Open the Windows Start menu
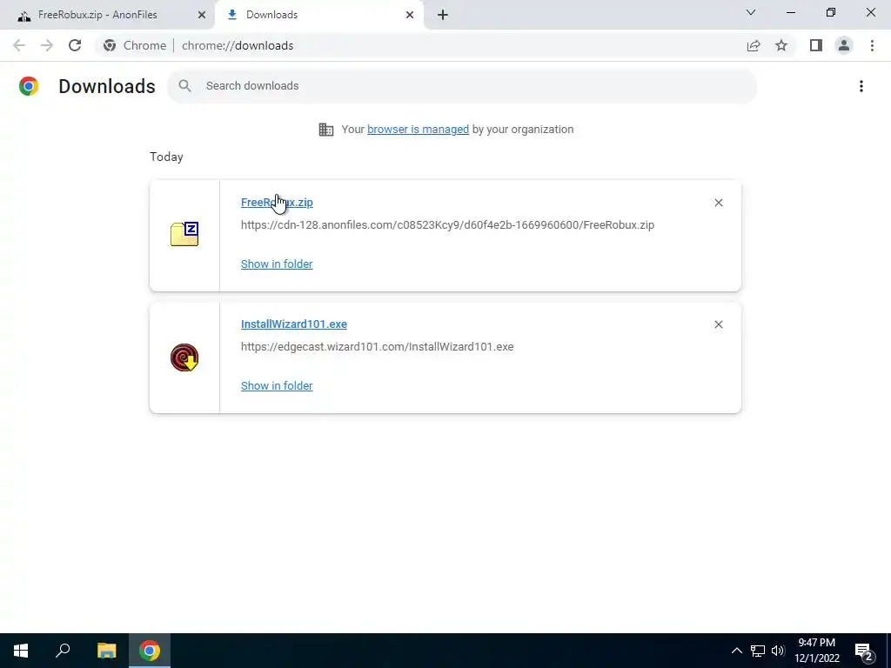The image size is (891, 668). click(21, 651)
